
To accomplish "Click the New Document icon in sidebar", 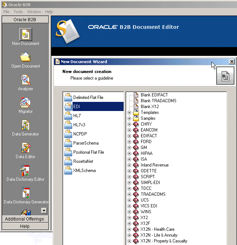I will point(26,34).
